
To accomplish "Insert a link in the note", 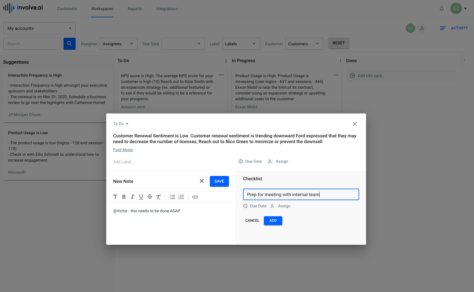I will point(195,197).
